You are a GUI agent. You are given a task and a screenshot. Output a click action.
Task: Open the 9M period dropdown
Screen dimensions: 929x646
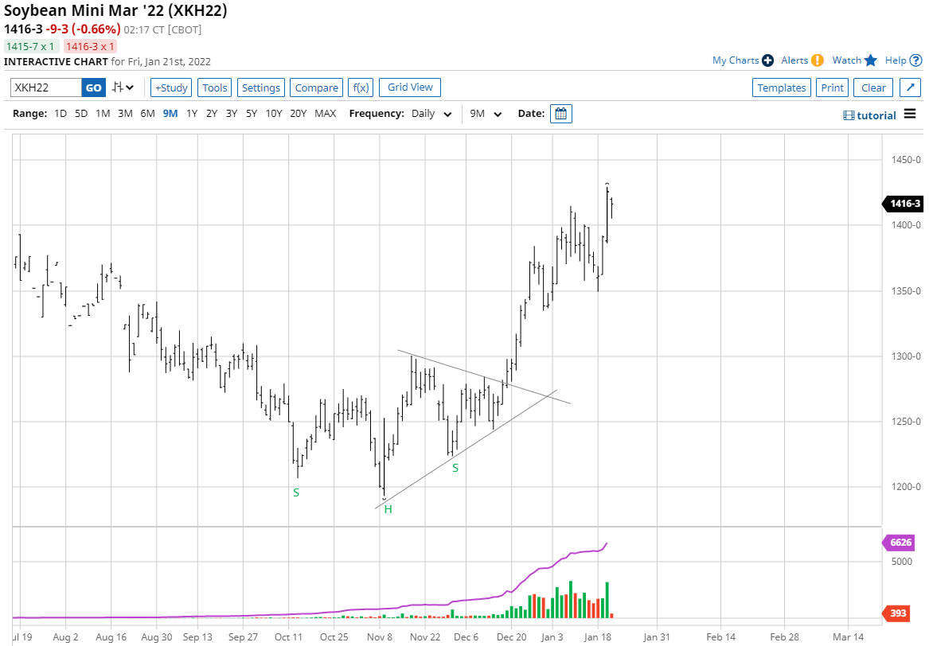click(x=486, y=114)
